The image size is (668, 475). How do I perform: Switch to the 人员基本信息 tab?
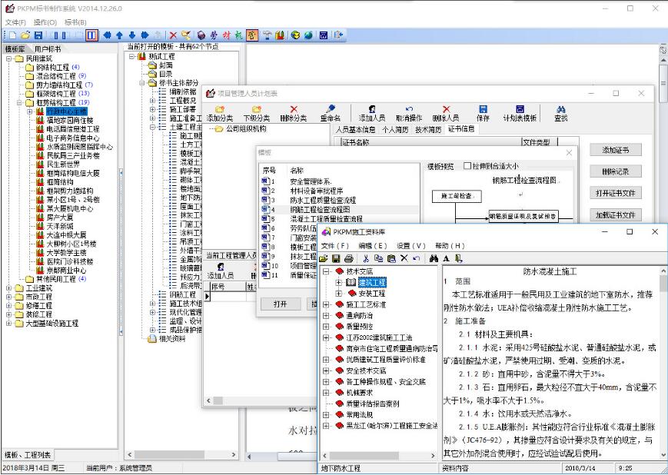(x=355, y=129)
